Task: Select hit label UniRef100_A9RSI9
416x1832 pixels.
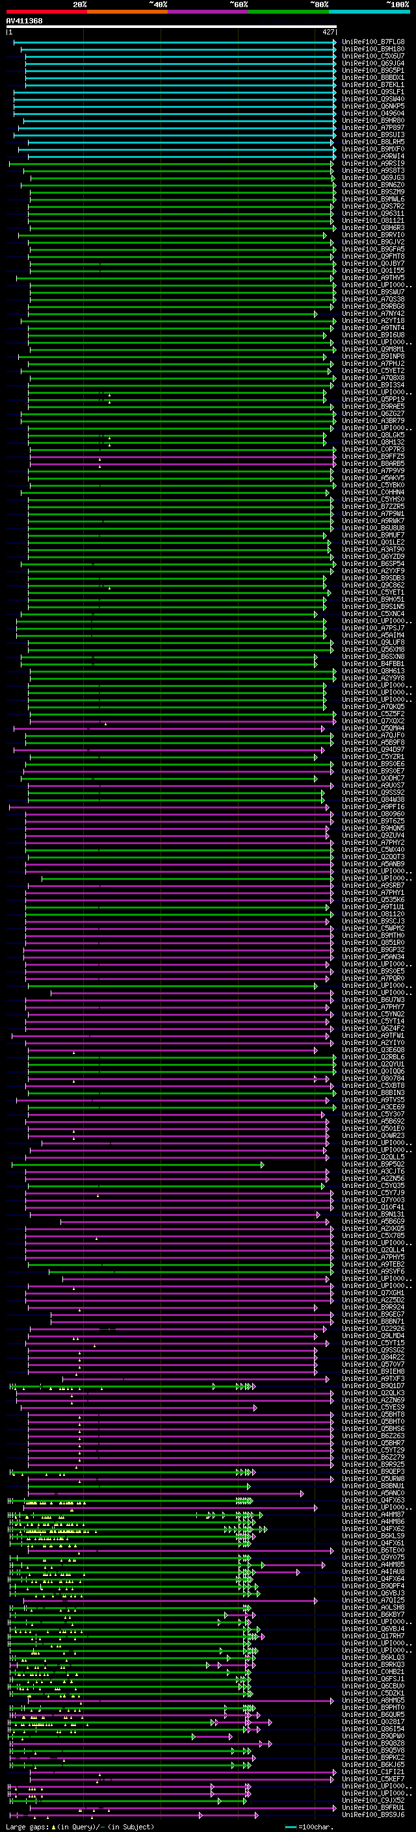Action: pos(373,164)
